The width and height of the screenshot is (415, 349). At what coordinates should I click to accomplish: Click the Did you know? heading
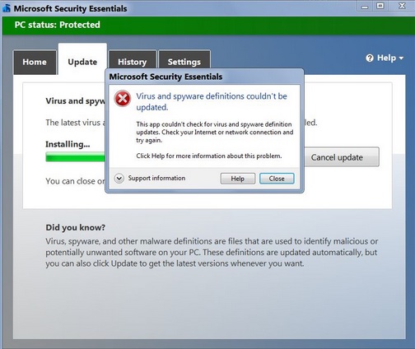coord(76,227)
